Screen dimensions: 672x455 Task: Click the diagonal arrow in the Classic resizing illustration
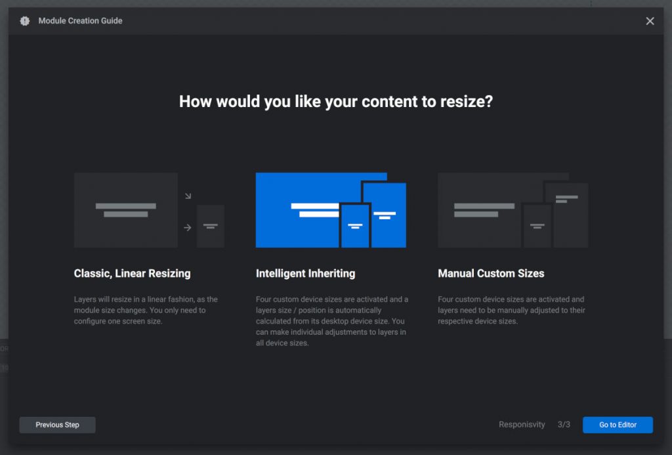tap(188, 196)
